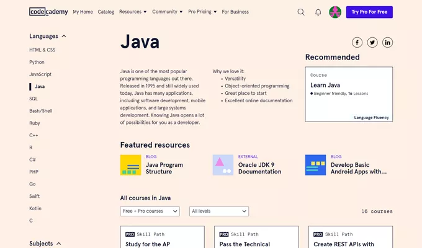Select C# in the Languages list
Screen dimensions: 422x248
tap(32, 159)
